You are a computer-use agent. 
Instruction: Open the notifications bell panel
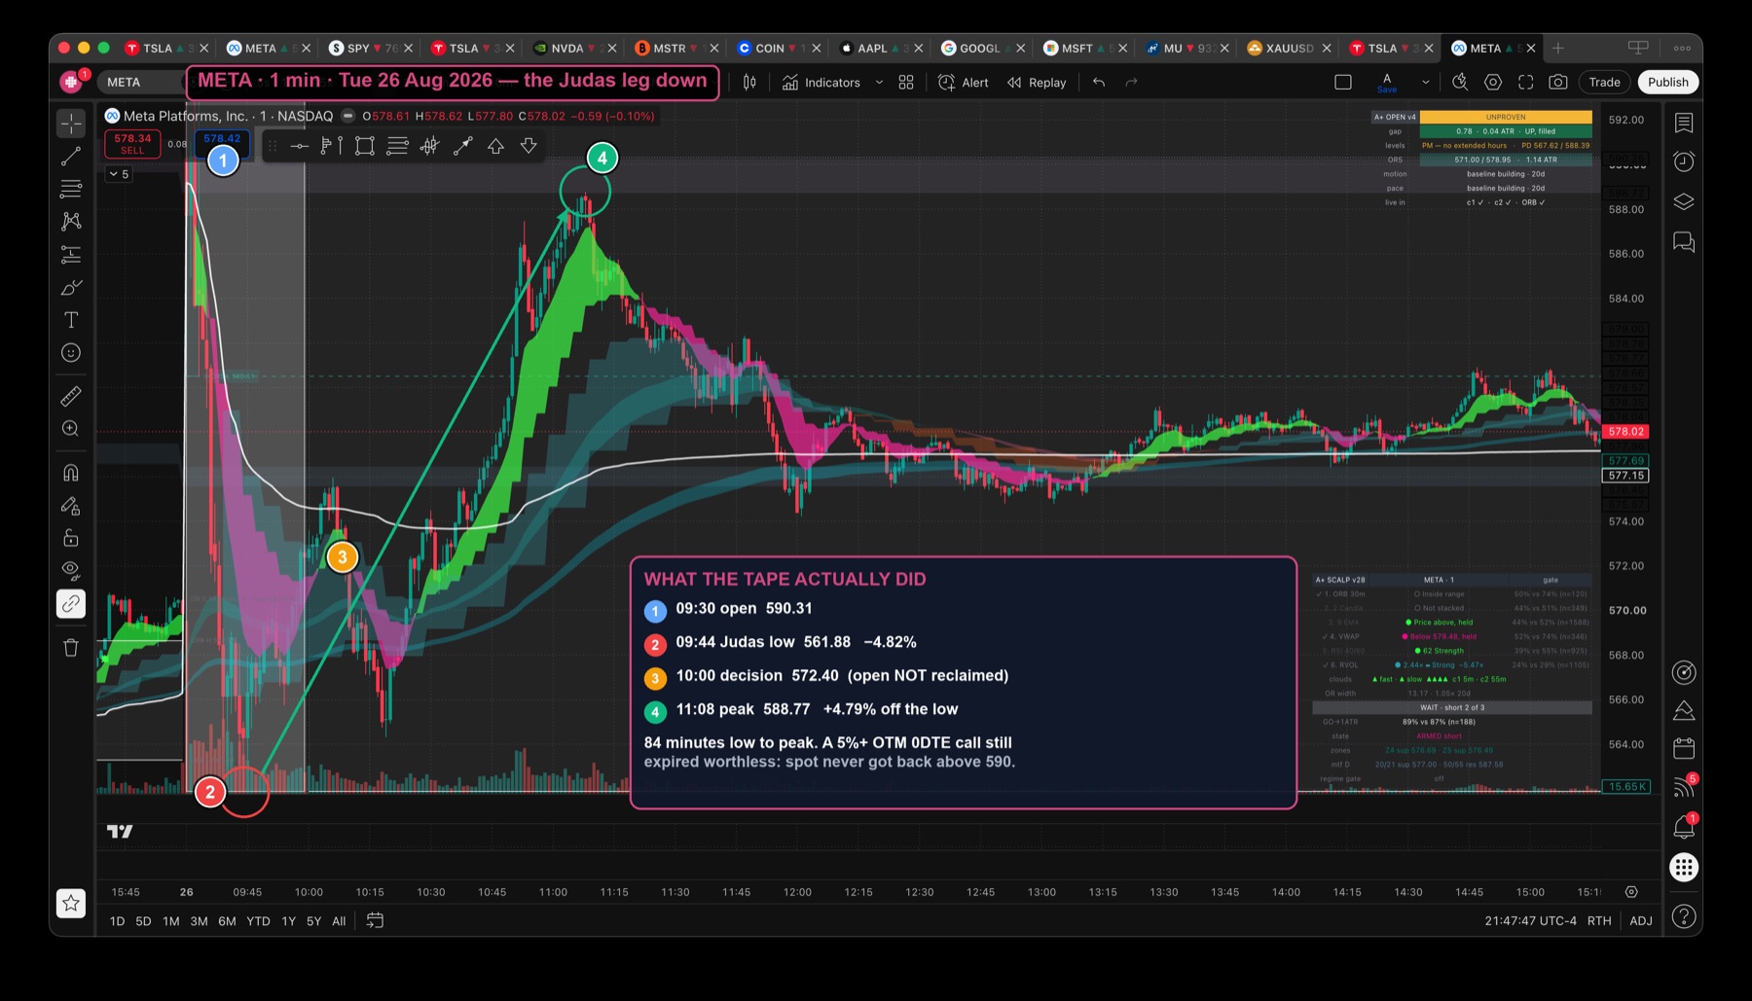pos(1684,827)
